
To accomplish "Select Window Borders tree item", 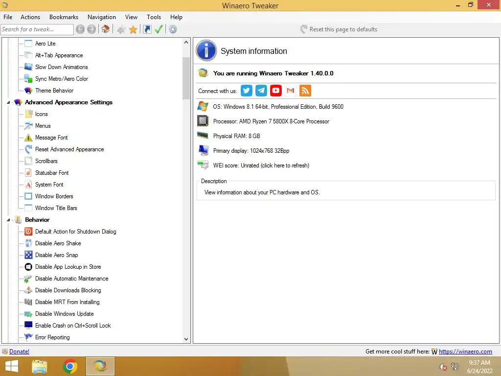I will [x=54, y=196].
